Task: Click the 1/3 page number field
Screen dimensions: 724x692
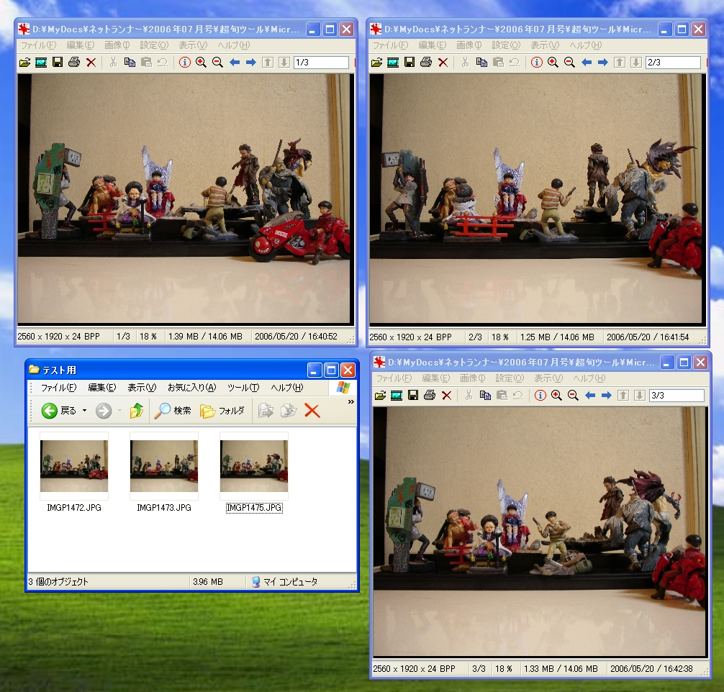Action: point(321,63)
